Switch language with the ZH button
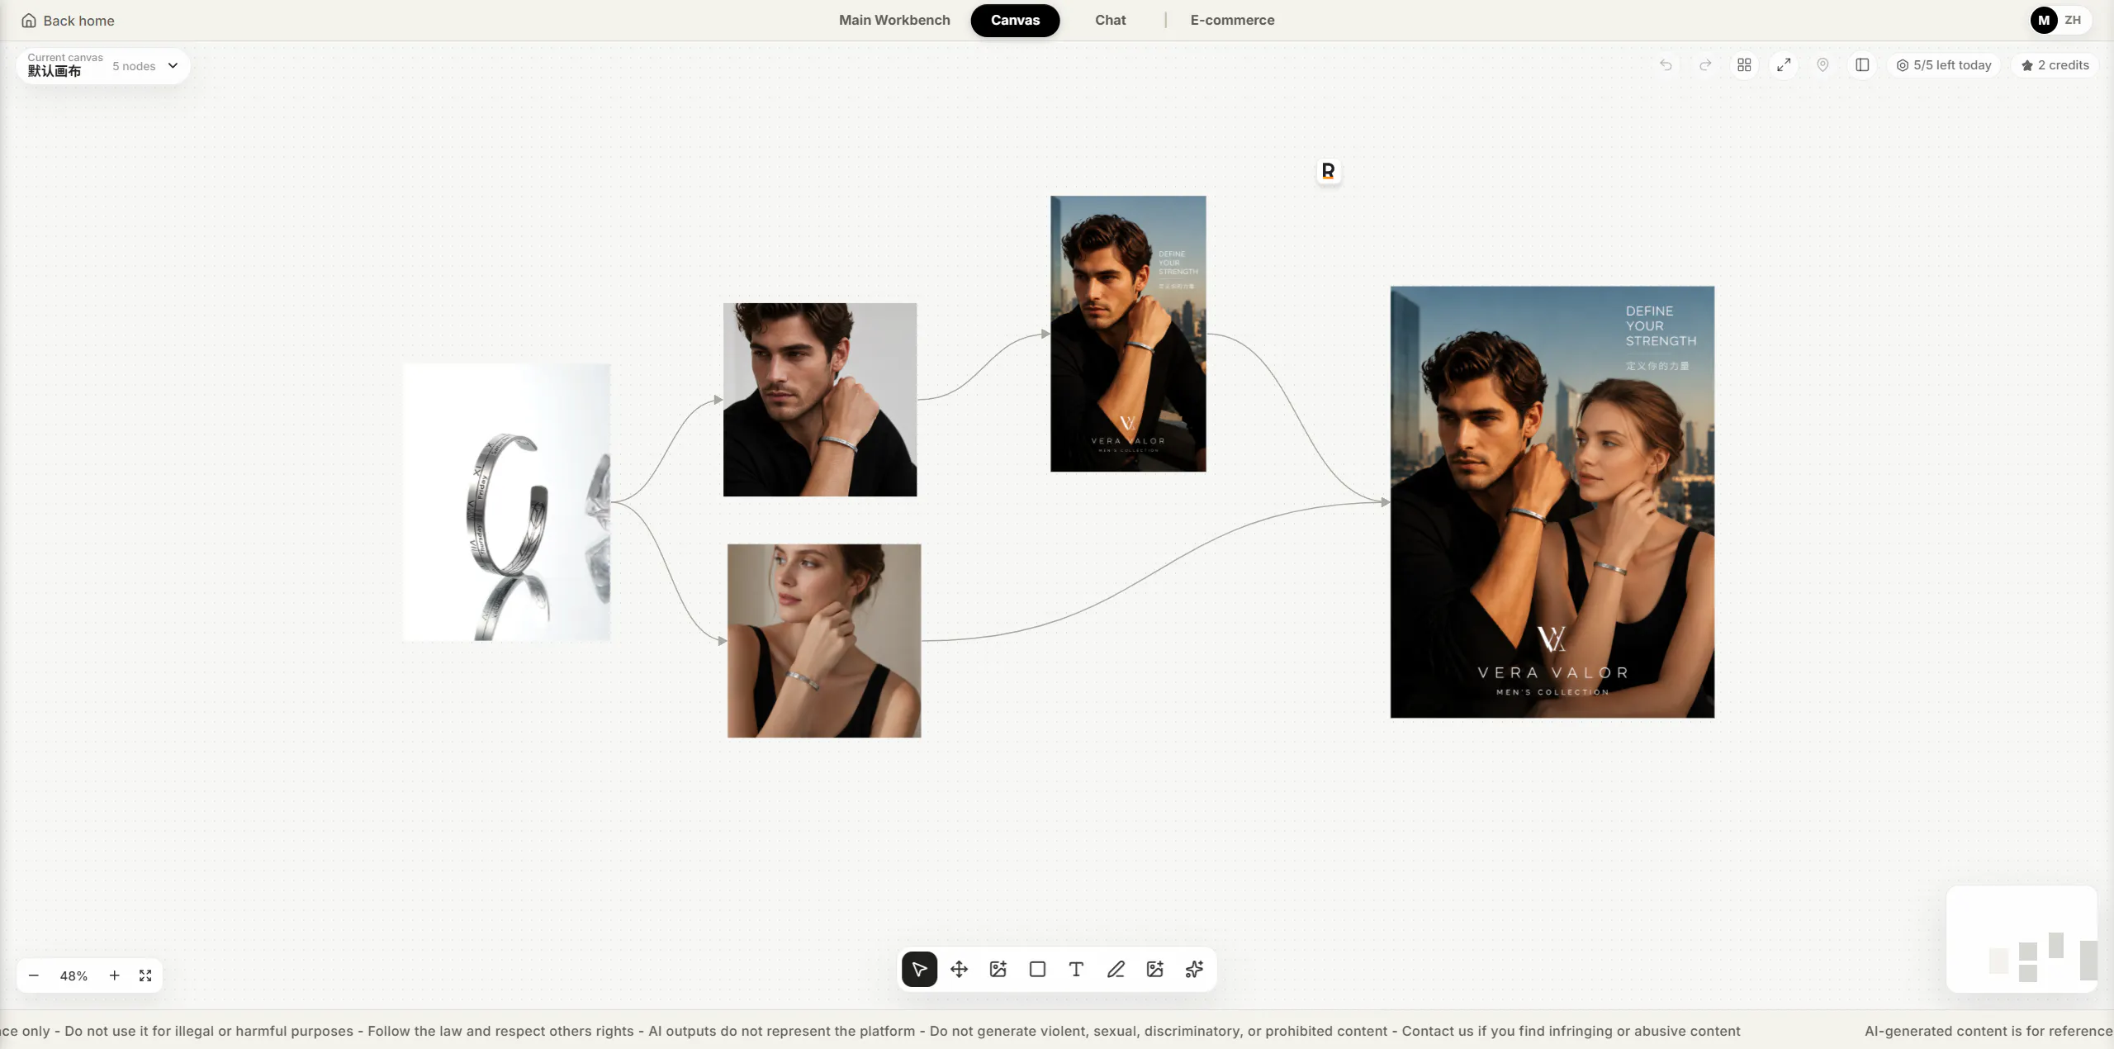This screenshot has width=2114, height=1049. click(x=2073, y=21)
